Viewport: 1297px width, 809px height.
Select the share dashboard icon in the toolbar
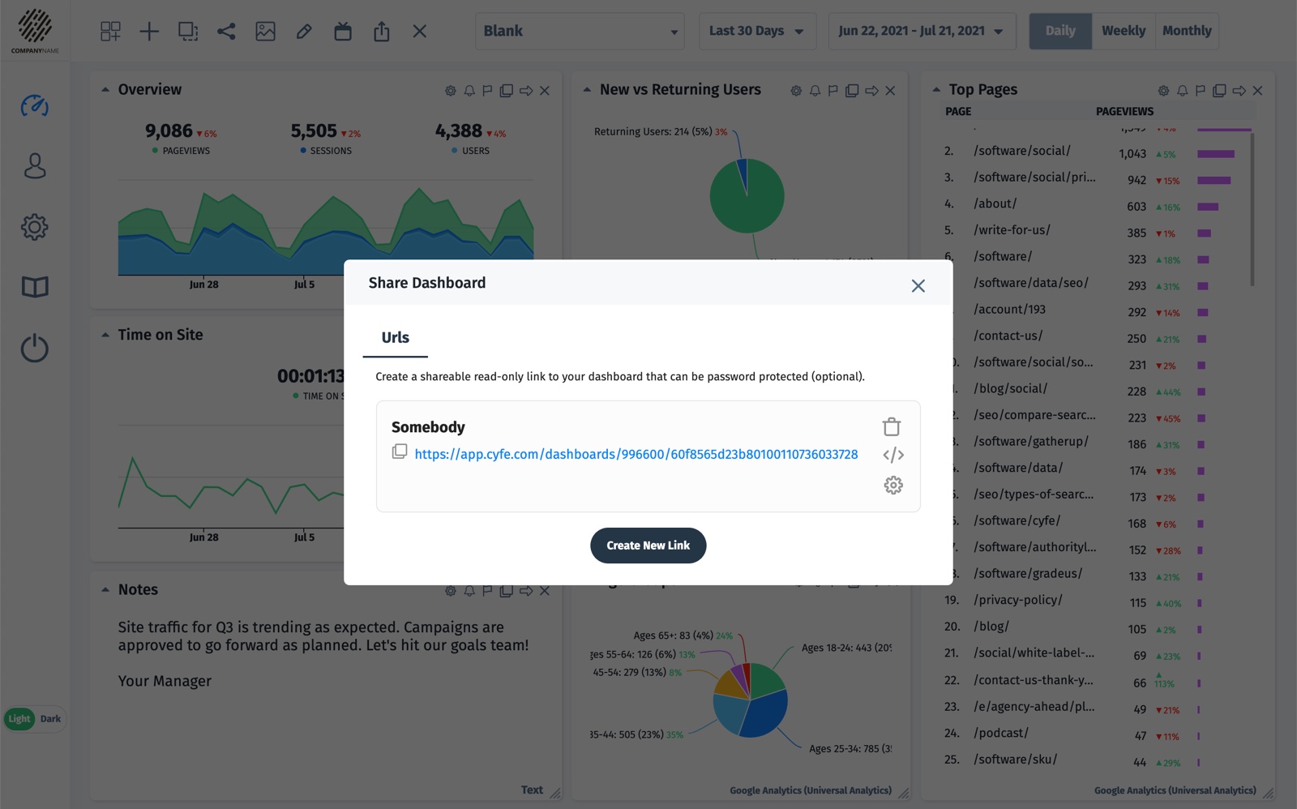pos(227,31)
